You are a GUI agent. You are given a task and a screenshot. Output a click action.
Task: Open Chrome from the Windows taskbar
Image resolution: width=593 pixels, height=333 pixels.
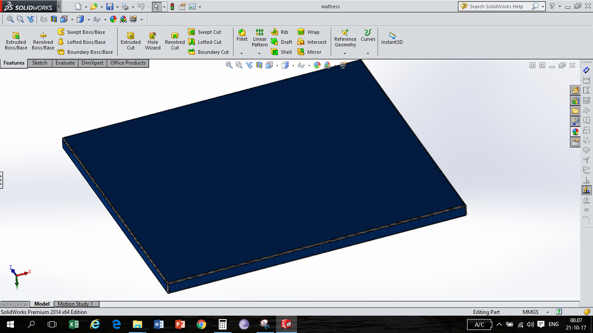[x=201, y=324]
